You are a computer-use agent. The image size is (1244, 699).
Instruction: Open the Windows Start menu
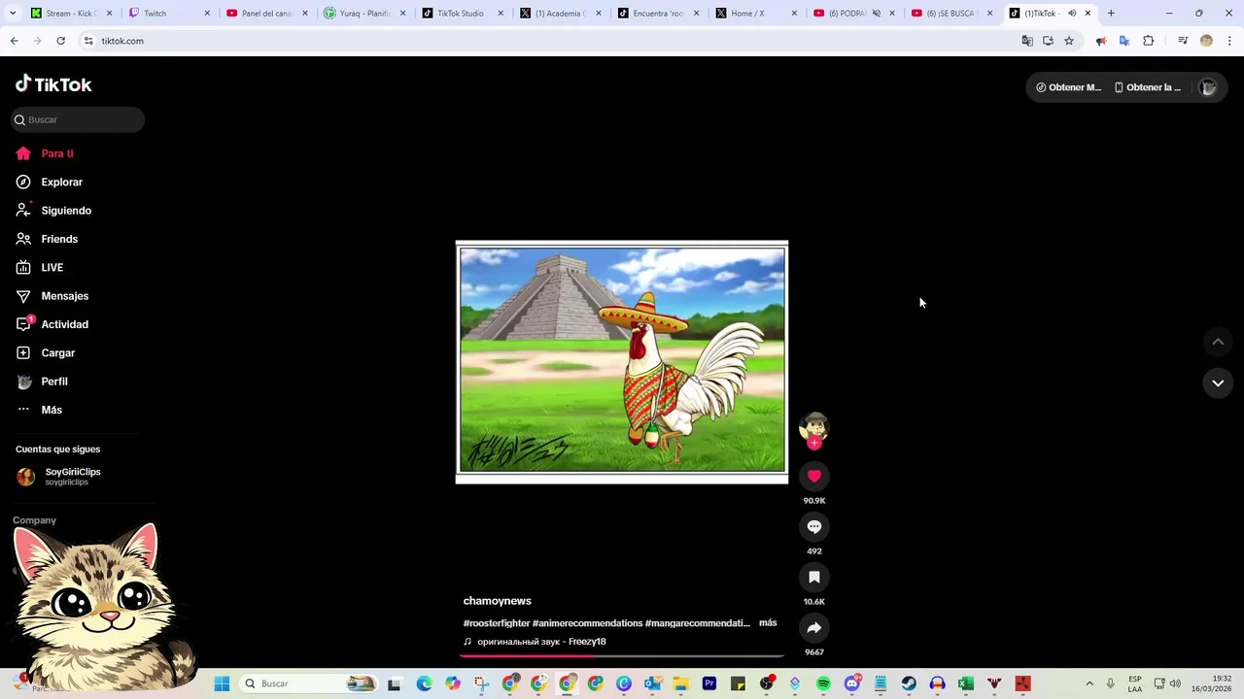[222, 683]
